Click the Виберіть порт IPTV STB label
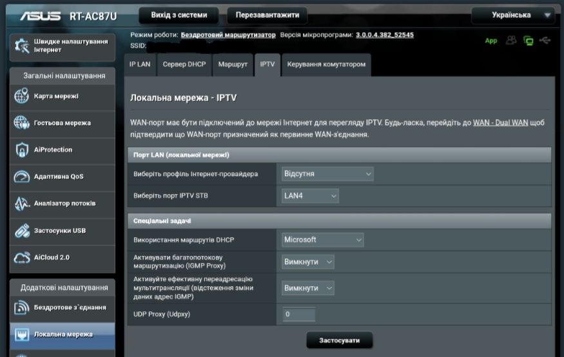The image size is (564, 357). pos(171,196)
